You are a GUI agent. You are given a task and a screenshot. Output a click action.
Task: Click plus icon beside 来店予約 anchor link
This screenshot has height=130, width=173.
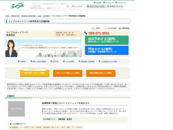pos(51,61)
